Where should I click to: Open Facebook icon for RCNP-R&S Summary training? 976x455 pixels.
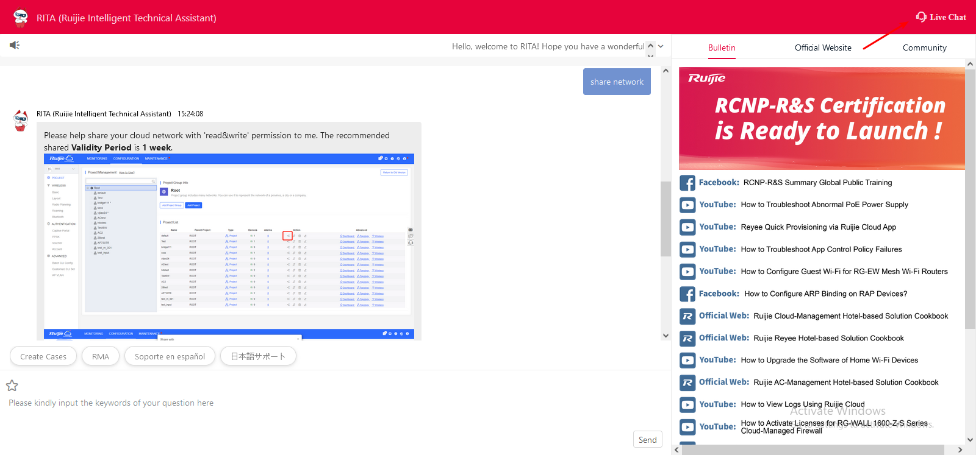687,183
